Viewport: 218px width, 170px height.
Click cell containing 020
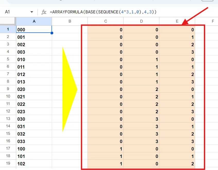point(34,89)
